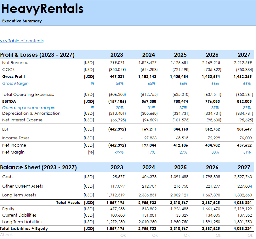Select the Executive Summary subtitle
This screenshot has height=239, width=256.
tap(22, 21)
